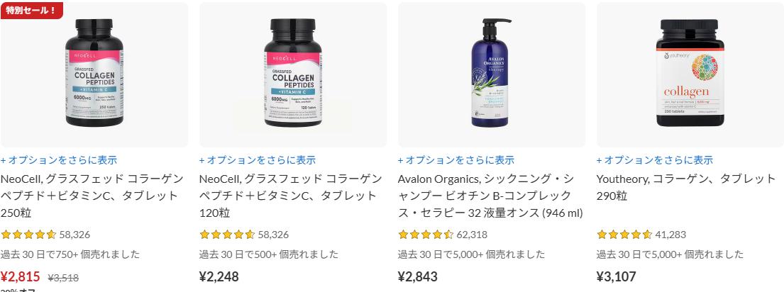Screen dimensions: 784x292
Task: Show more options for Avalon Organics shampoo
Action: tap(456, 160)
